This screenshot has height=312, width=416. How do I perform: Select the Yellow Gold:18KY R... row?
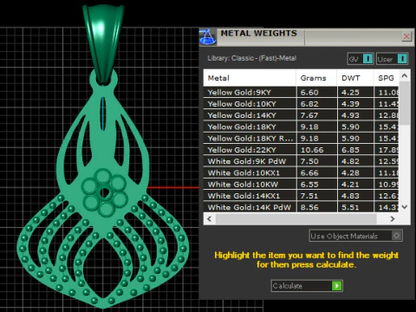coord(301,139)
